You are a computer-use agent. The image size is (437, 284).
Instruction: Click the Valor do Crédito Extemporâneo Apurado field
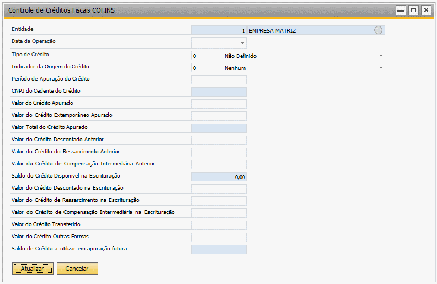219,116
